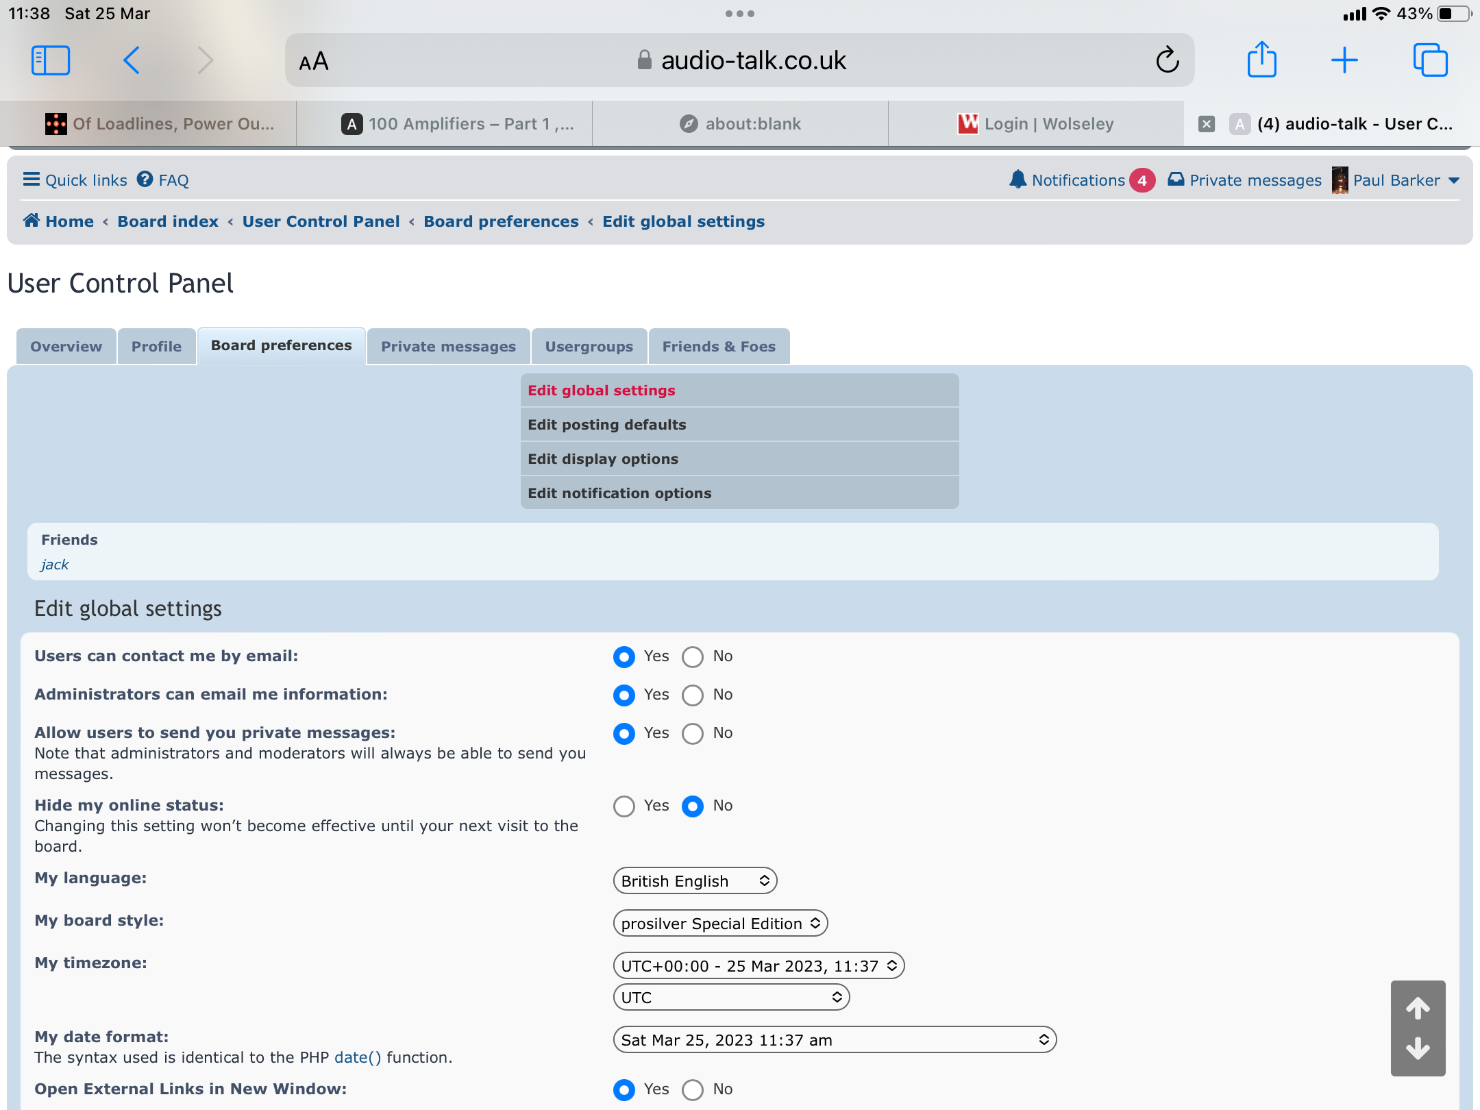Open Edit display options menu item

(x=603, y=459)
